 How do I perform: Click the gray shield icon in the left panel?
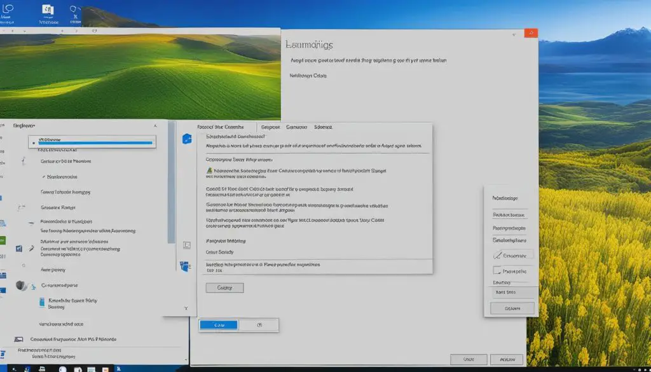point(21,286)
